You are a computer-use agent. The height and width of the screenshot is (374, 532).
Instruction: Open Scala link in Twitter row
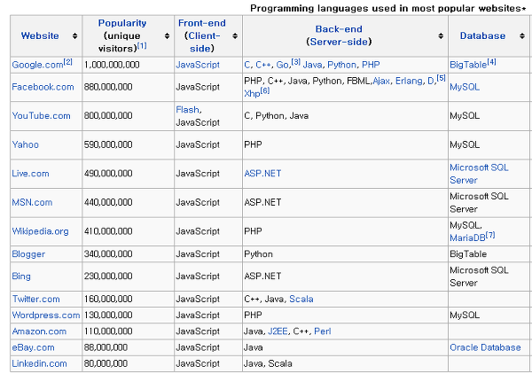coord(301,299)
